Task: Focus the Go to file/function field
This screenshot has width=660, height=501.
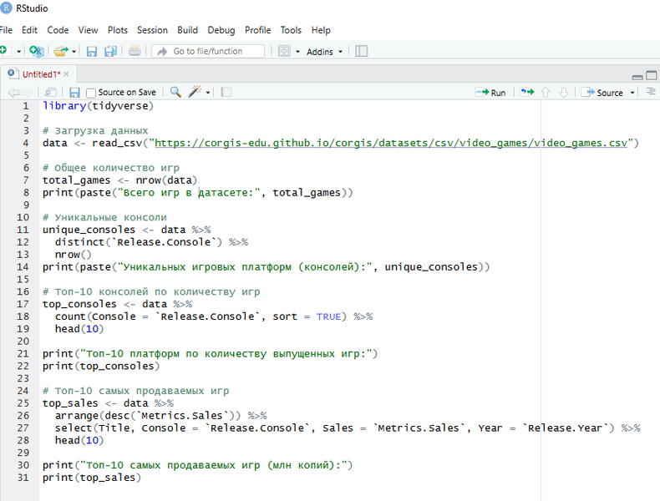Action: [x=208, y=51]
